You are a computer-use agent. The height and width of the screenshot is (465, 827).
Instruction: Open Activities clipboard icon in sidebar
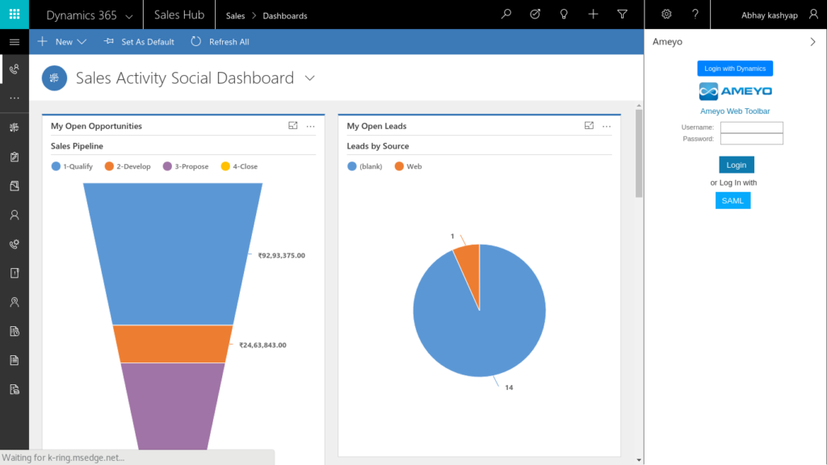[15, 157]
